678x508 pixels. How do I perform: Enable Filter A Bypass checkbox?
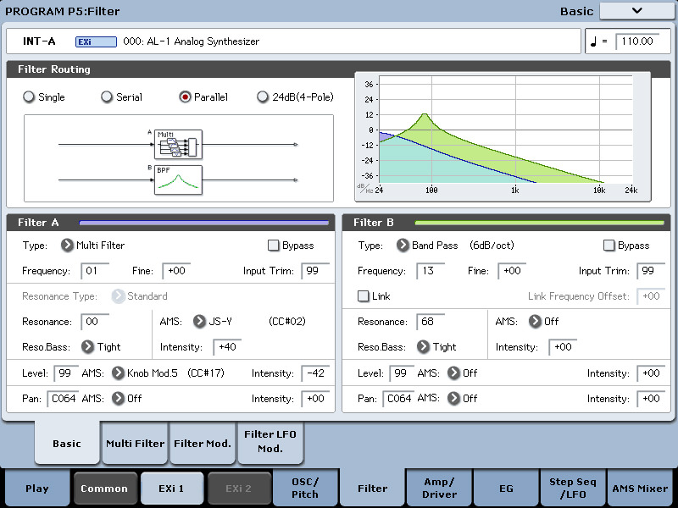pos(273,246)
